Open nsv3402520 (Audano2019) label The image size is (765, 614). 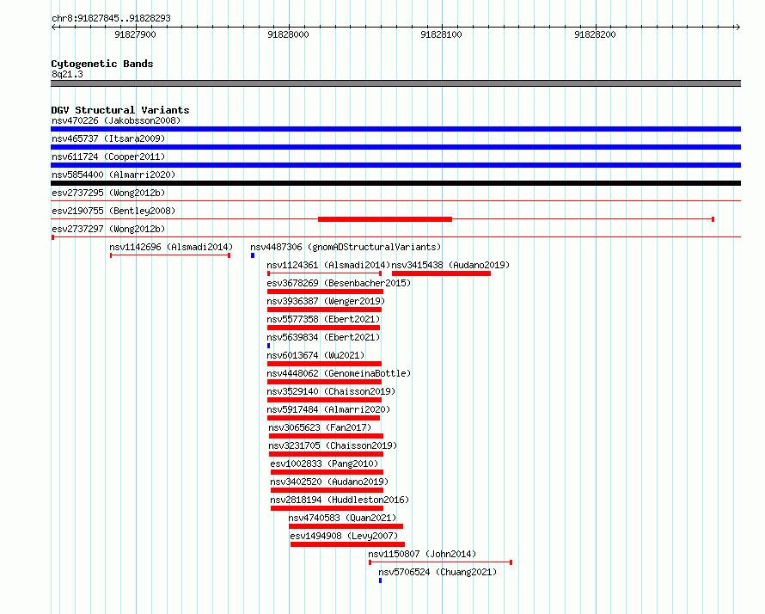coord(329,482)
